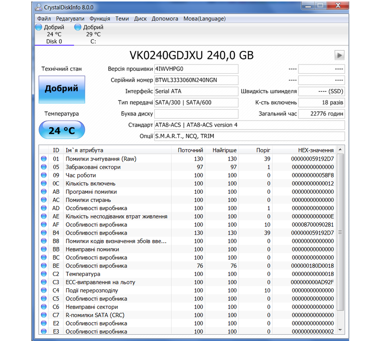The width and height of the screenshot is (379, 341).
Task: Click the next disk arrow button
Action: pos(339,55)
